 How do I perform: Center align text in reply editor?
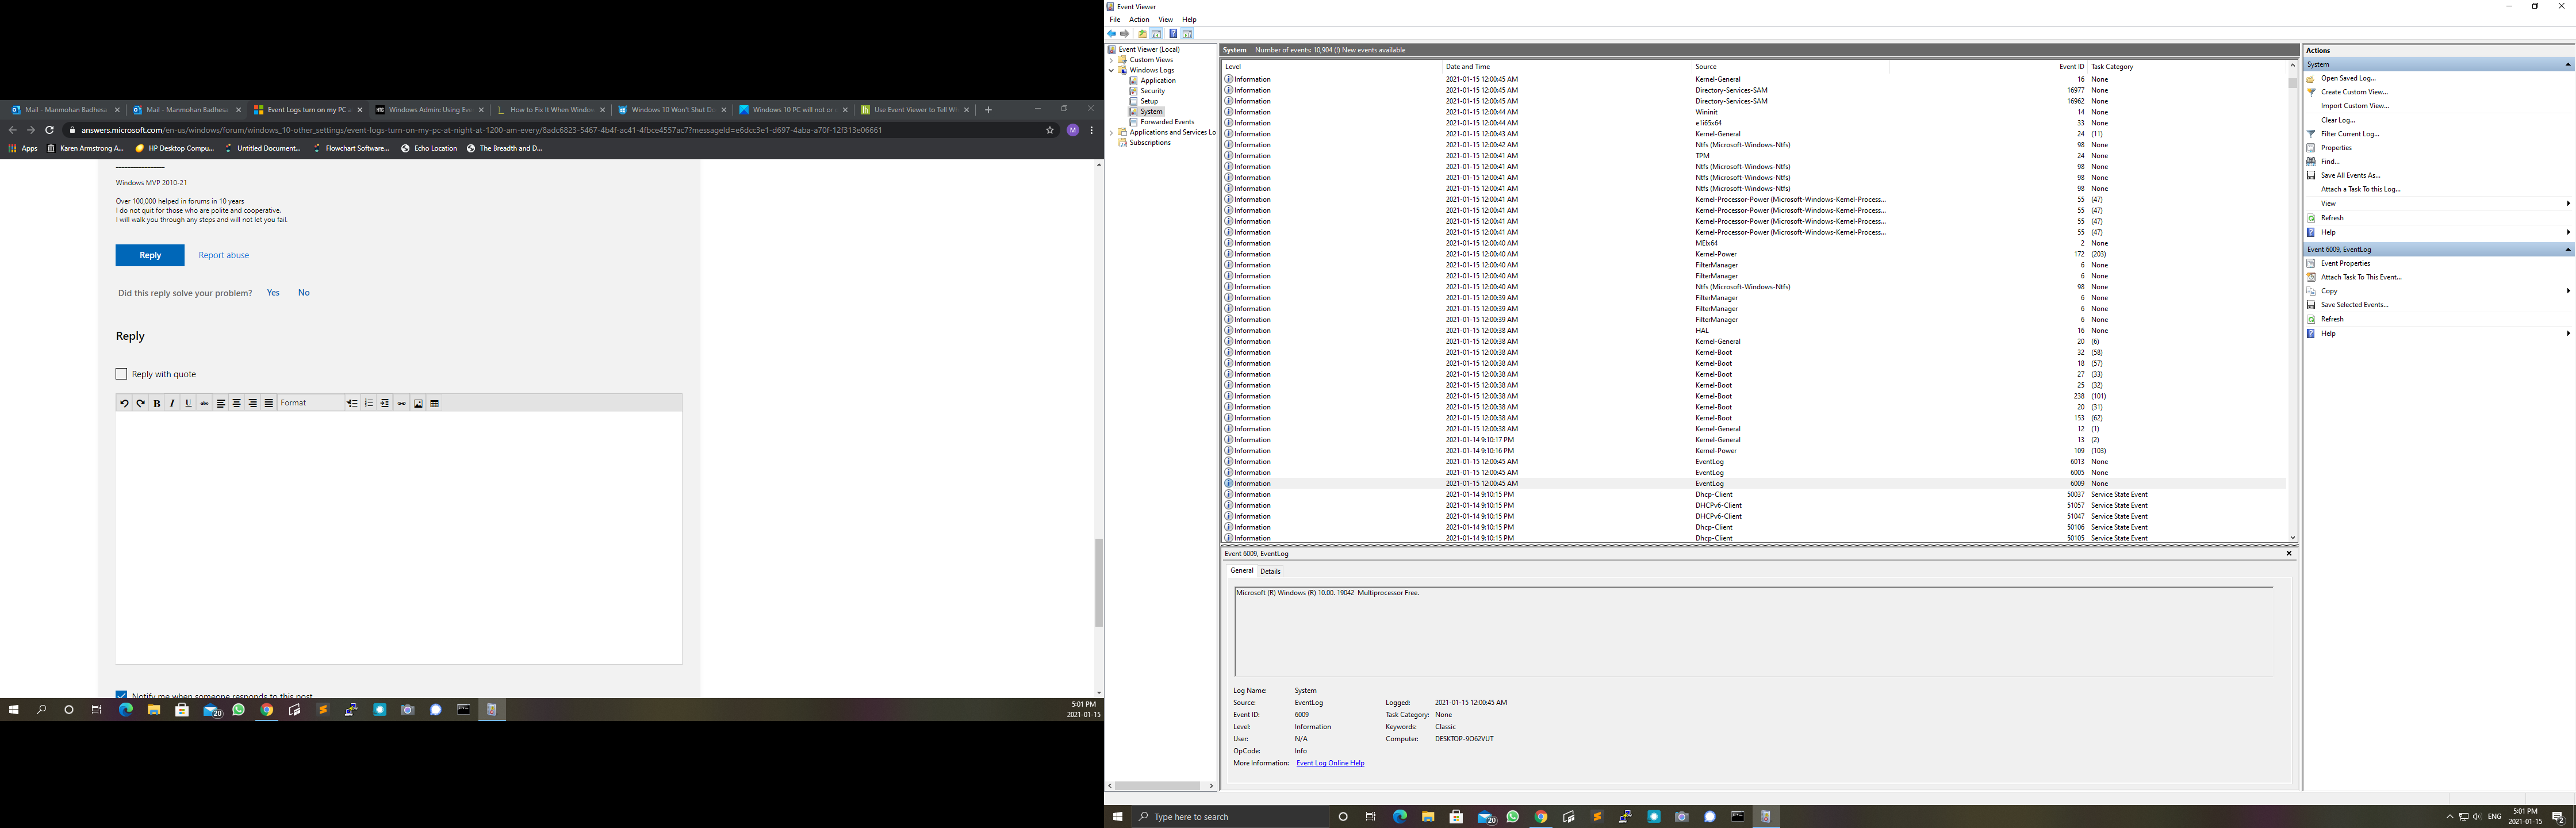click(x=237, y=403)
